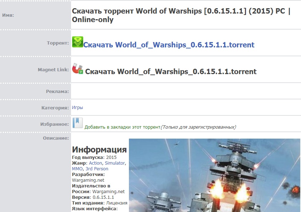Select the Action genre link

coord(95,163)
